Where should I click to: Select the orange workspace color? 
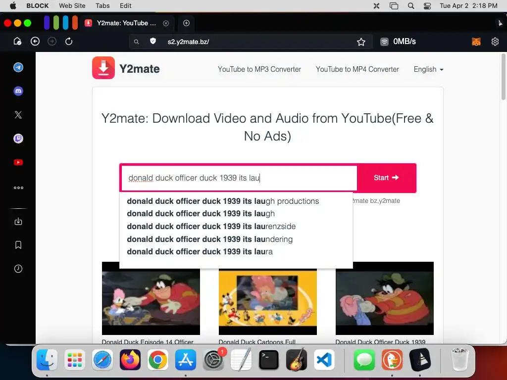pyautogui.click(x=75, y=23)
